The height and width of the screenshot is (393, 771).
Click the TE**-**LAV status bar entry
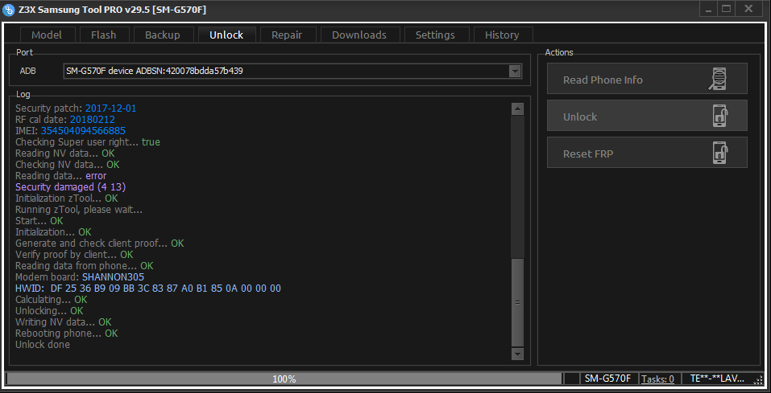click(x=717, y=379)
